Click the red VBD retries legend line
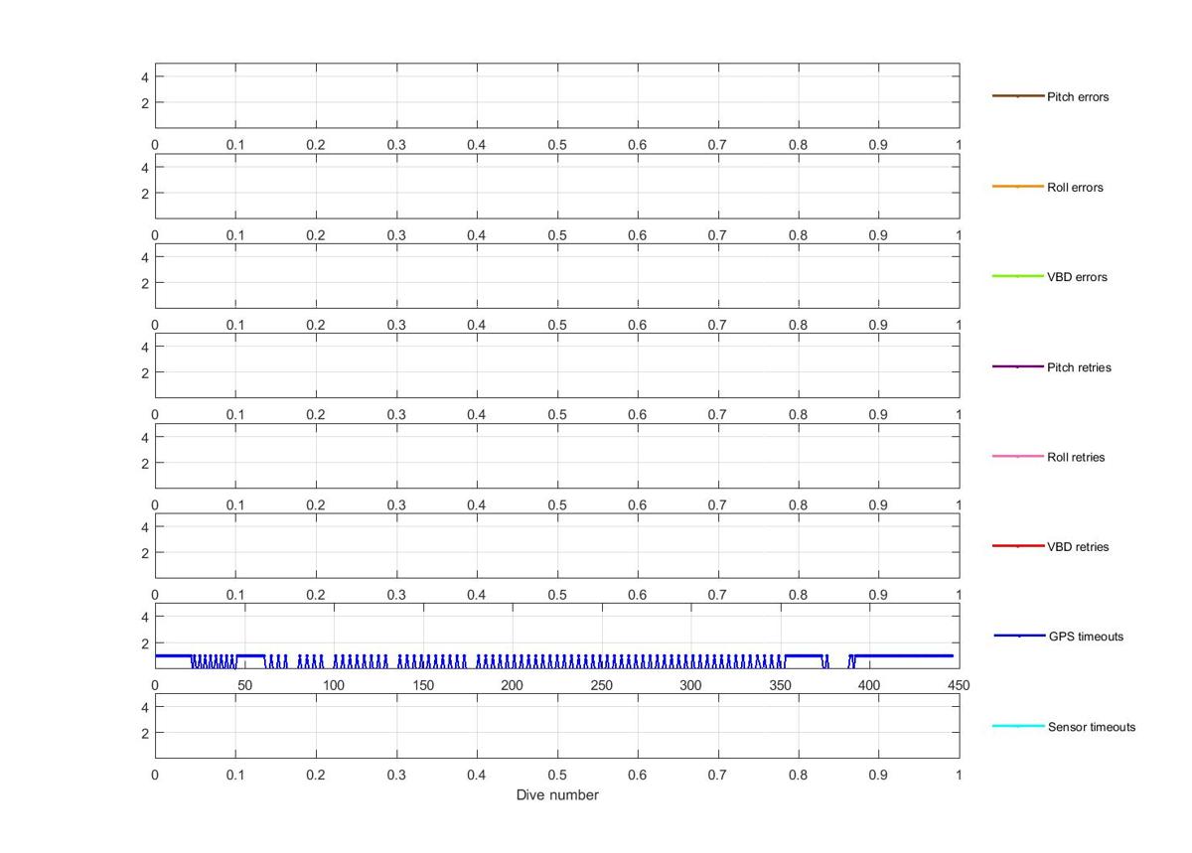1192x853 pixels. point(1017,546)
